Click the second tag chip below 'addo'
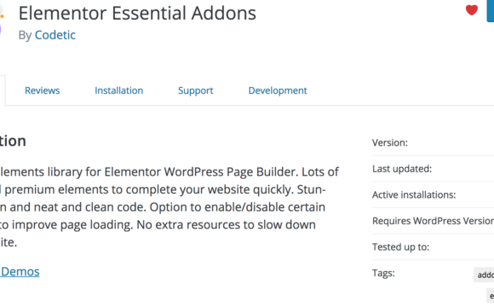Screen dimensions: 494x307 [491, 296]
